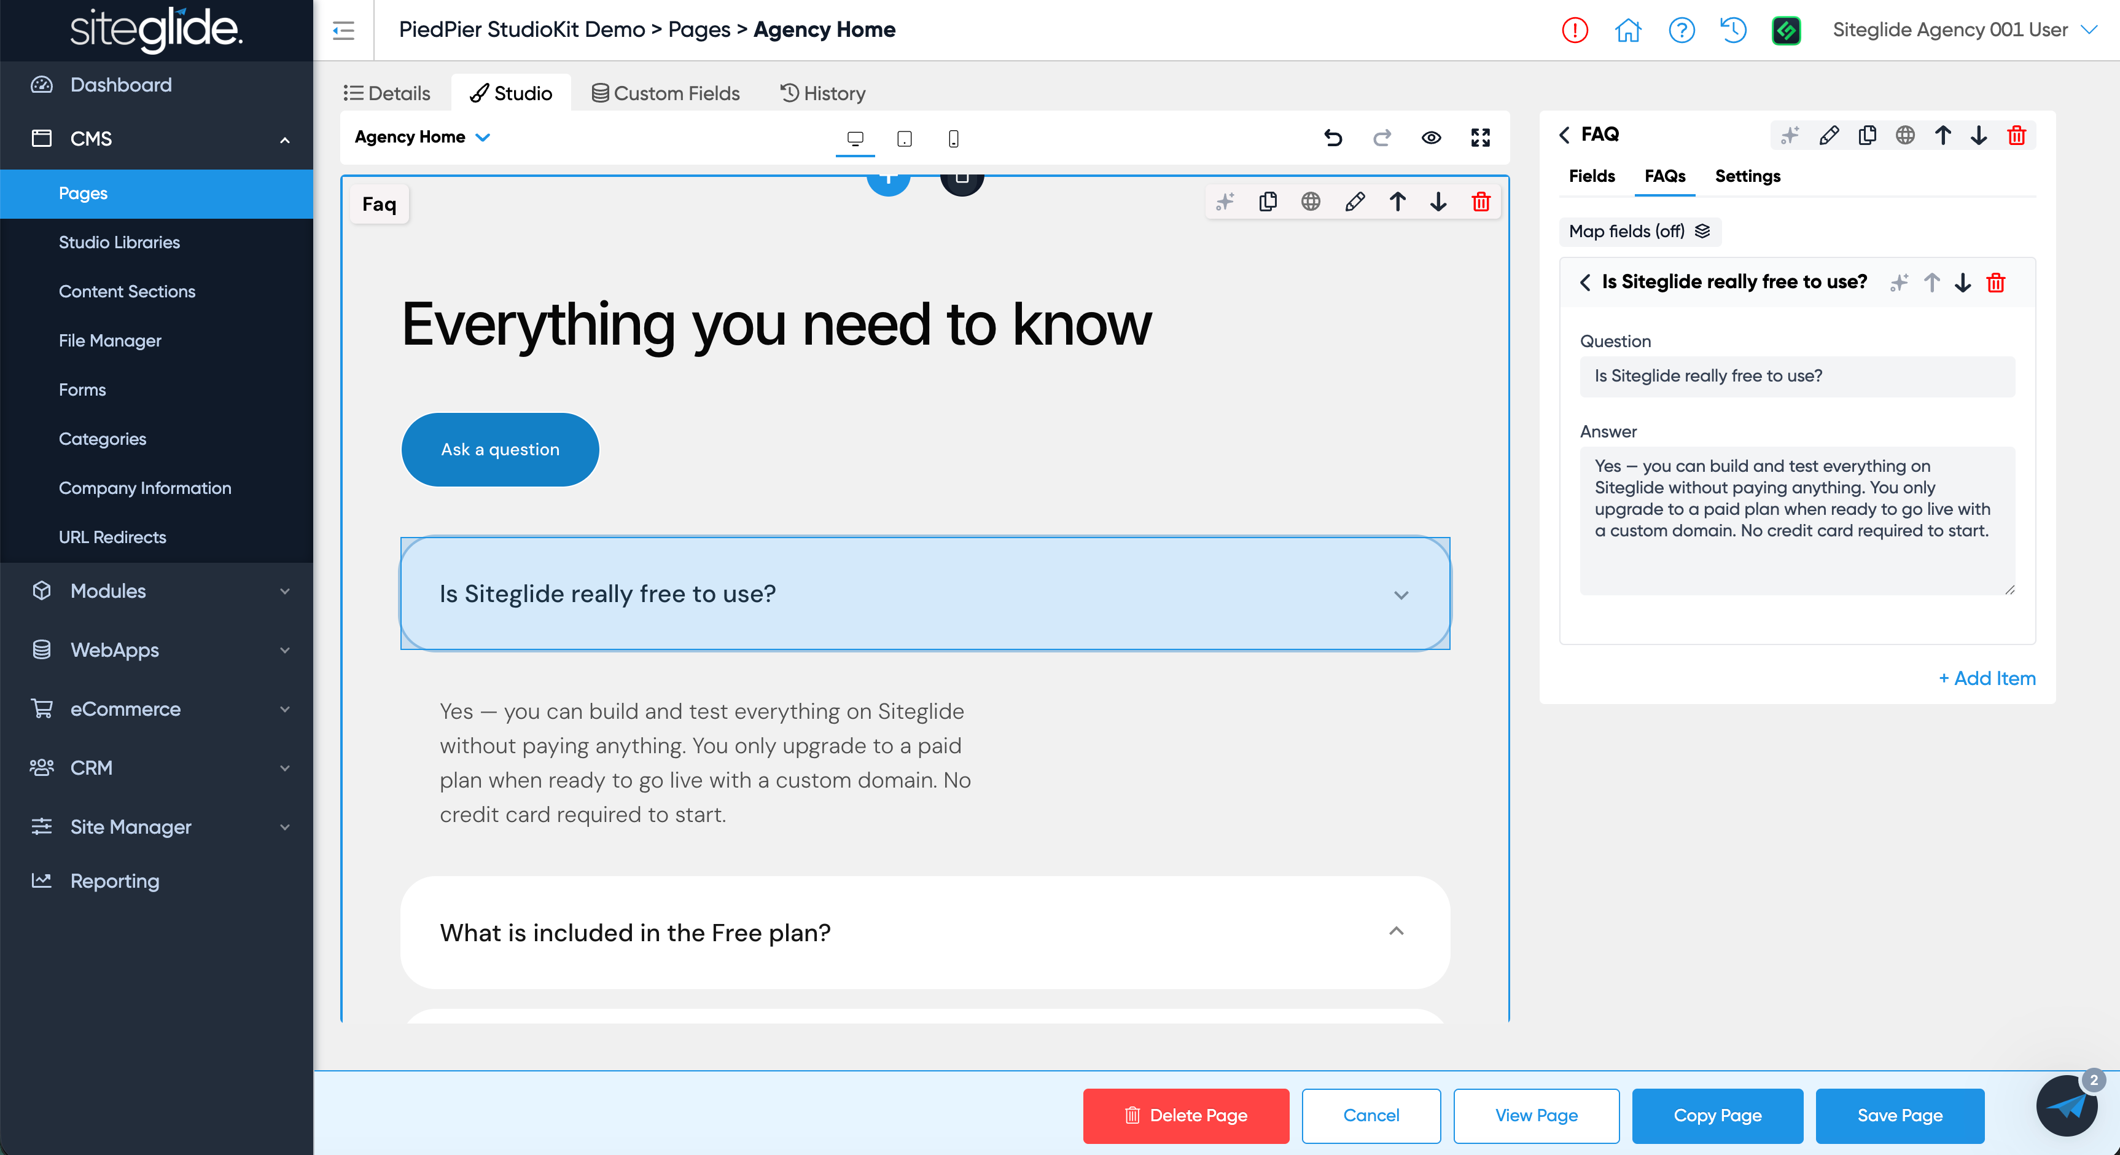Expand the CRM sidebar section
Image resolution: width=2120 pixels, height=1155 pixels.
coord(285,768)
